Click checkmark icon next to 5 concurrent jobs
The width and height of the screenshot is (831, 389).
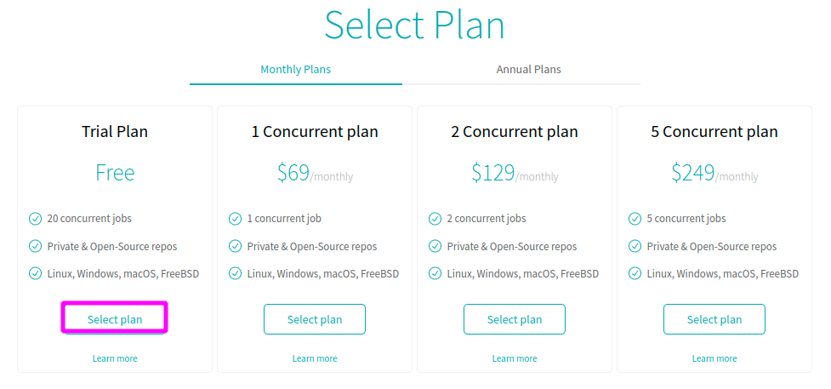[635, 219]
